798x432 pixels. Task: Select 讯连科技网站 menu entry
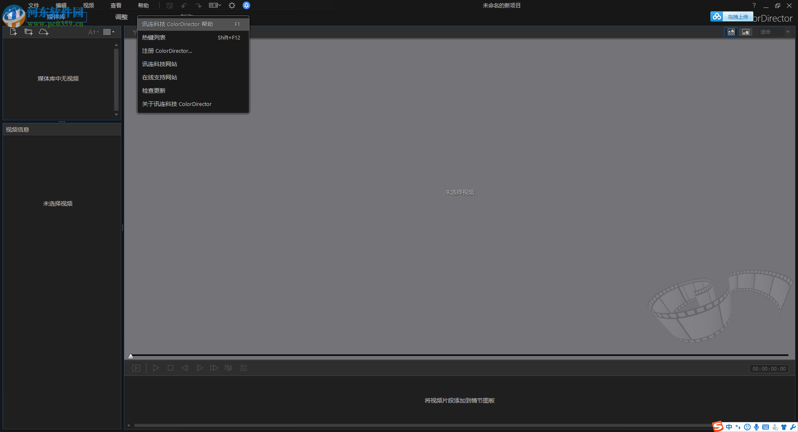tap(193, 64)
